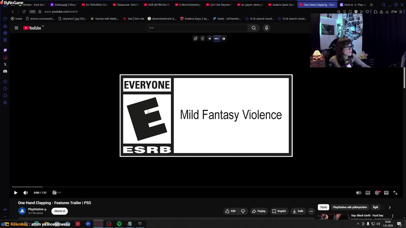Select the 'Tümü' filter chip

tap(323, 207)
